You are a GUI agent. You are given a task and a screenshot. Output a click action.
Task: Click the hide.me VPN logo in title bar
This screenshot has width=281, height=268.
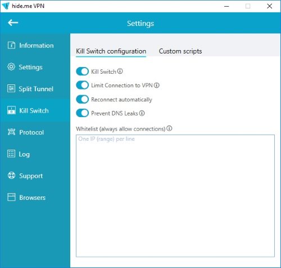pos(6,6)
